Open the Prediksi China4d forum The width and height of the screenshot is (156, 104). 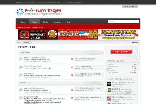(x=31, y=97)
